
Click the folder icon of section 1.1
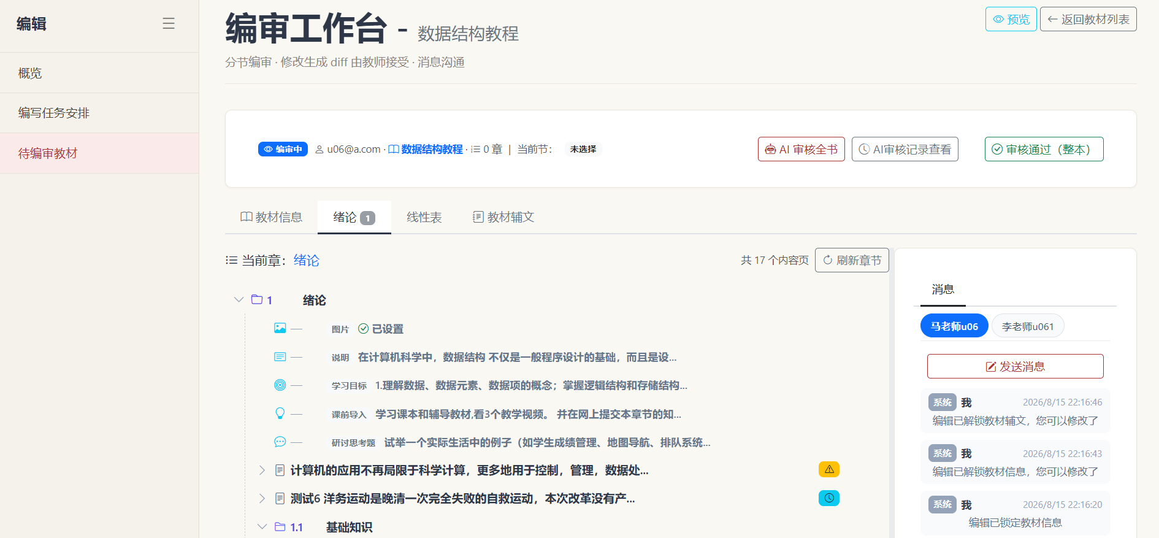point(280,527)
